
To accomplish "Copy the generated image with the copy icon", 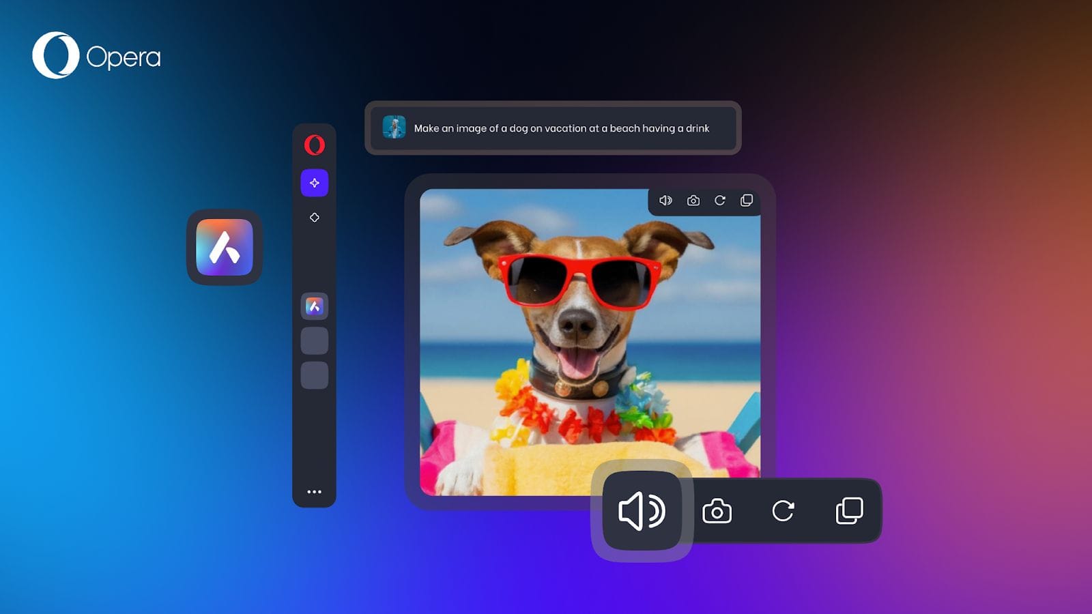I will click(747, 200).
